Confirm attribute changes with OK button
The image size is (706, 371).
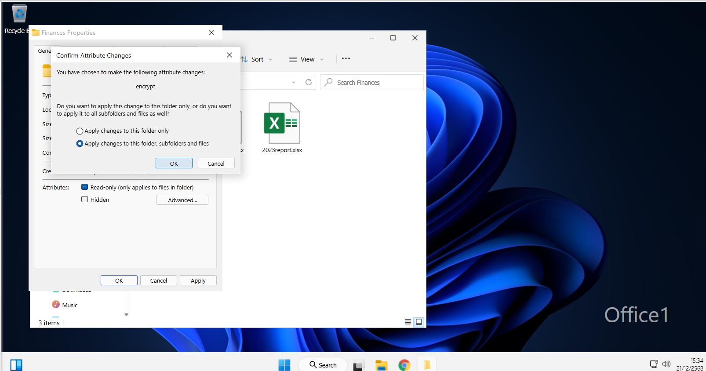[x=174, y=164]
